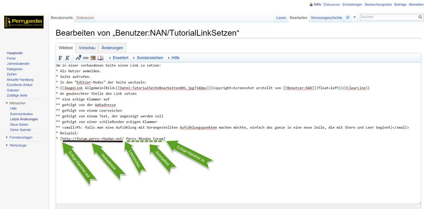Screen dimensions: 424x209
Task: Open Letzte Änderungen
Action: click(x=24, y=119)
